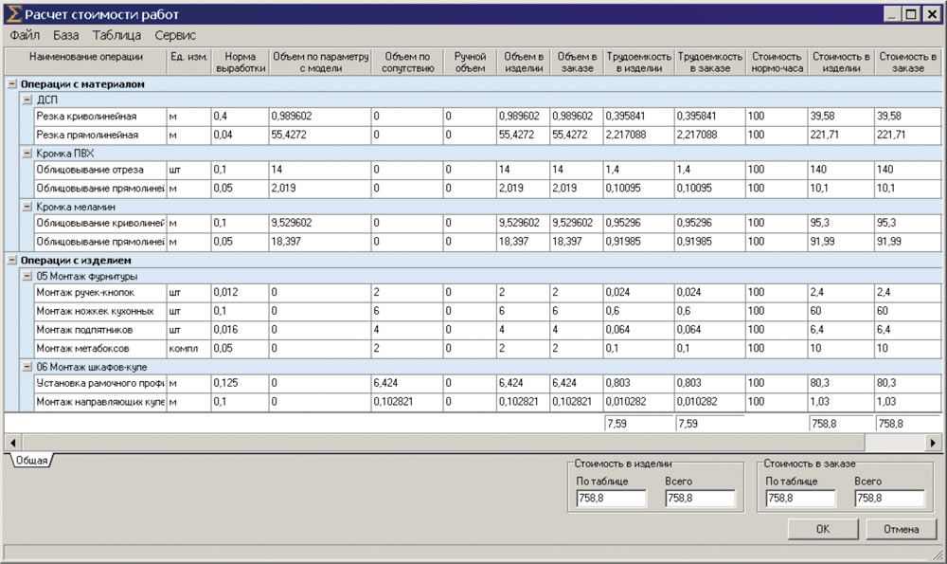Minimize the Расчет стоимости работ window

[x=893, y=14]
